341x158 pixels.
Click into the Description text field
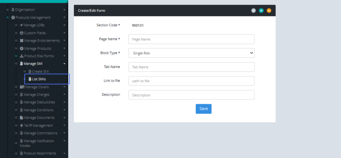pos(191,95)
